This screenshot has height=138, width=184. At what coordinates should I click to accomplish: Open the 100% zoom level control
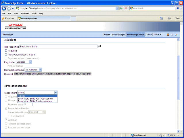click(x=174, y=135)
